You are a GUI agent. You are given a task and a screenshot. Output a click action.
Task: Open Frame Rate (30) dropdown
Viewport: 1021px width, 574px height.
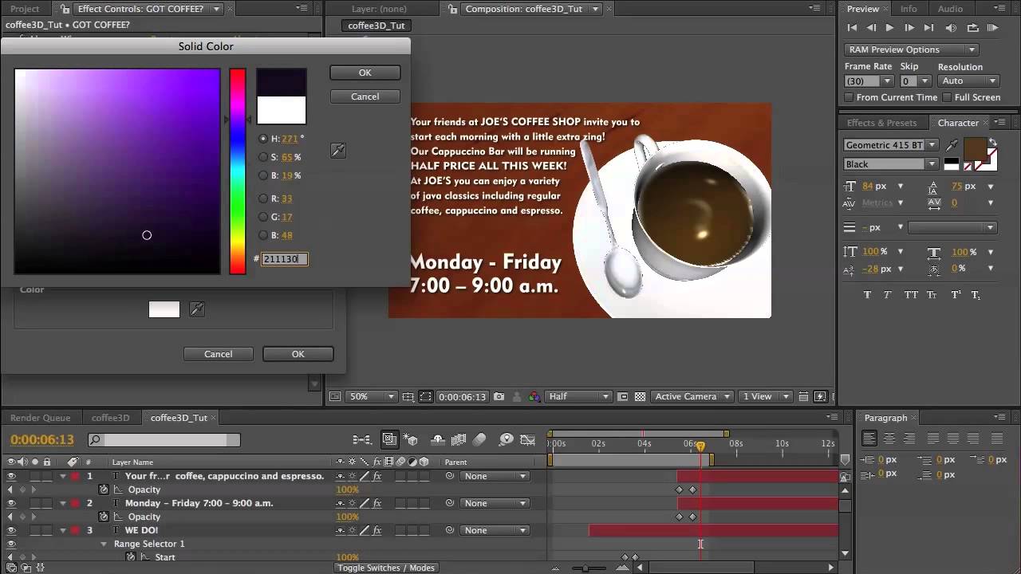(x=869, y=81)
